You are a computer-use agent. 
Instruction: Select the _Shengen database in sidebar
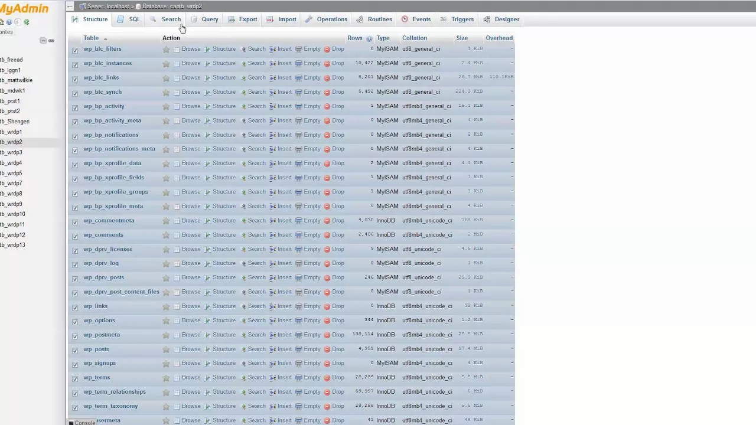point(15,122)
